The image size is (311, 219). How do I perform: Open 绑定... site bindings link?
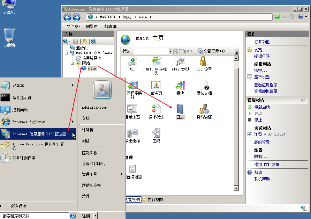[261, 70]
